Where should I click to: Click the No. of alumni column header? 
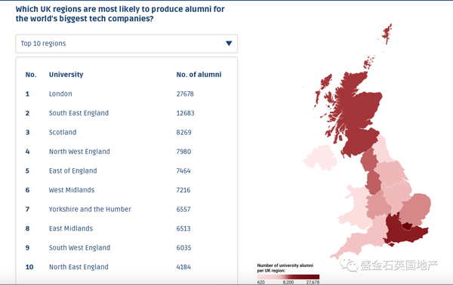(x=199, y=75)
